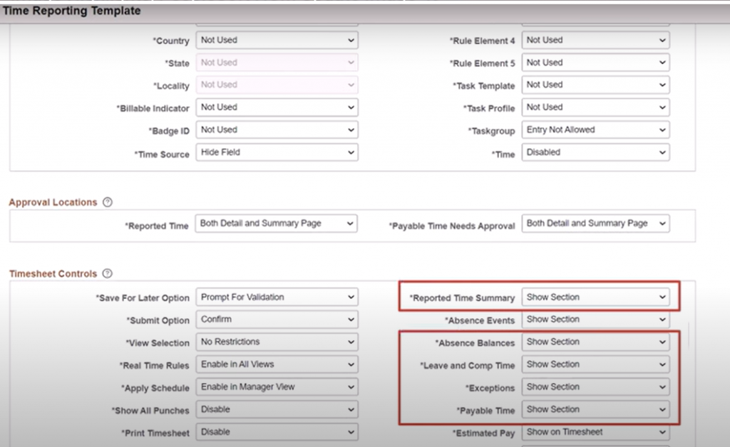The width and height of the screenshot is (730, 447).
Task: Change the Submit Option from Confirm
Action: pos(277,319)
